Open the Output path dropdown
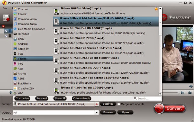This screenshot has width=194, height=122. pos(97,113)
